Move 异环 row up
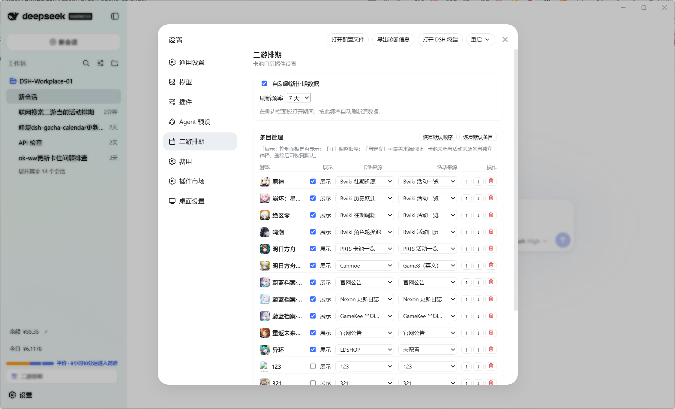Viewport: 675px width, 409px height. point(466,350)
